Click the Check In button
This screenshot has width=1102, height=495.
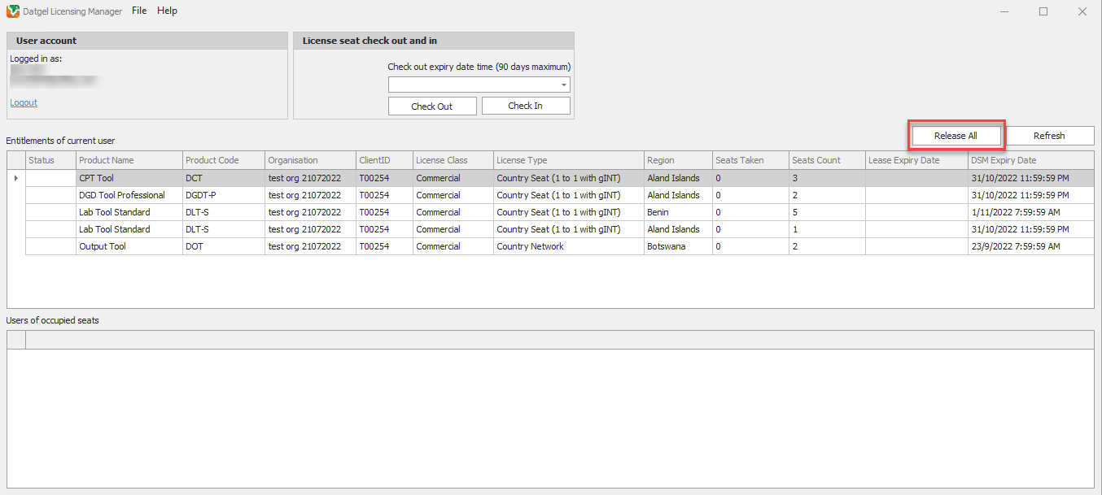[x=526, y=106]
